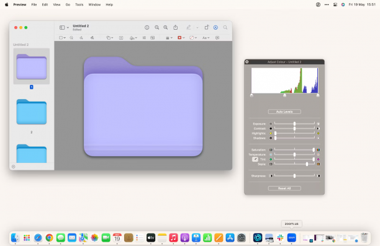Open the Adjust Colour sliders tool

(144, 38)
